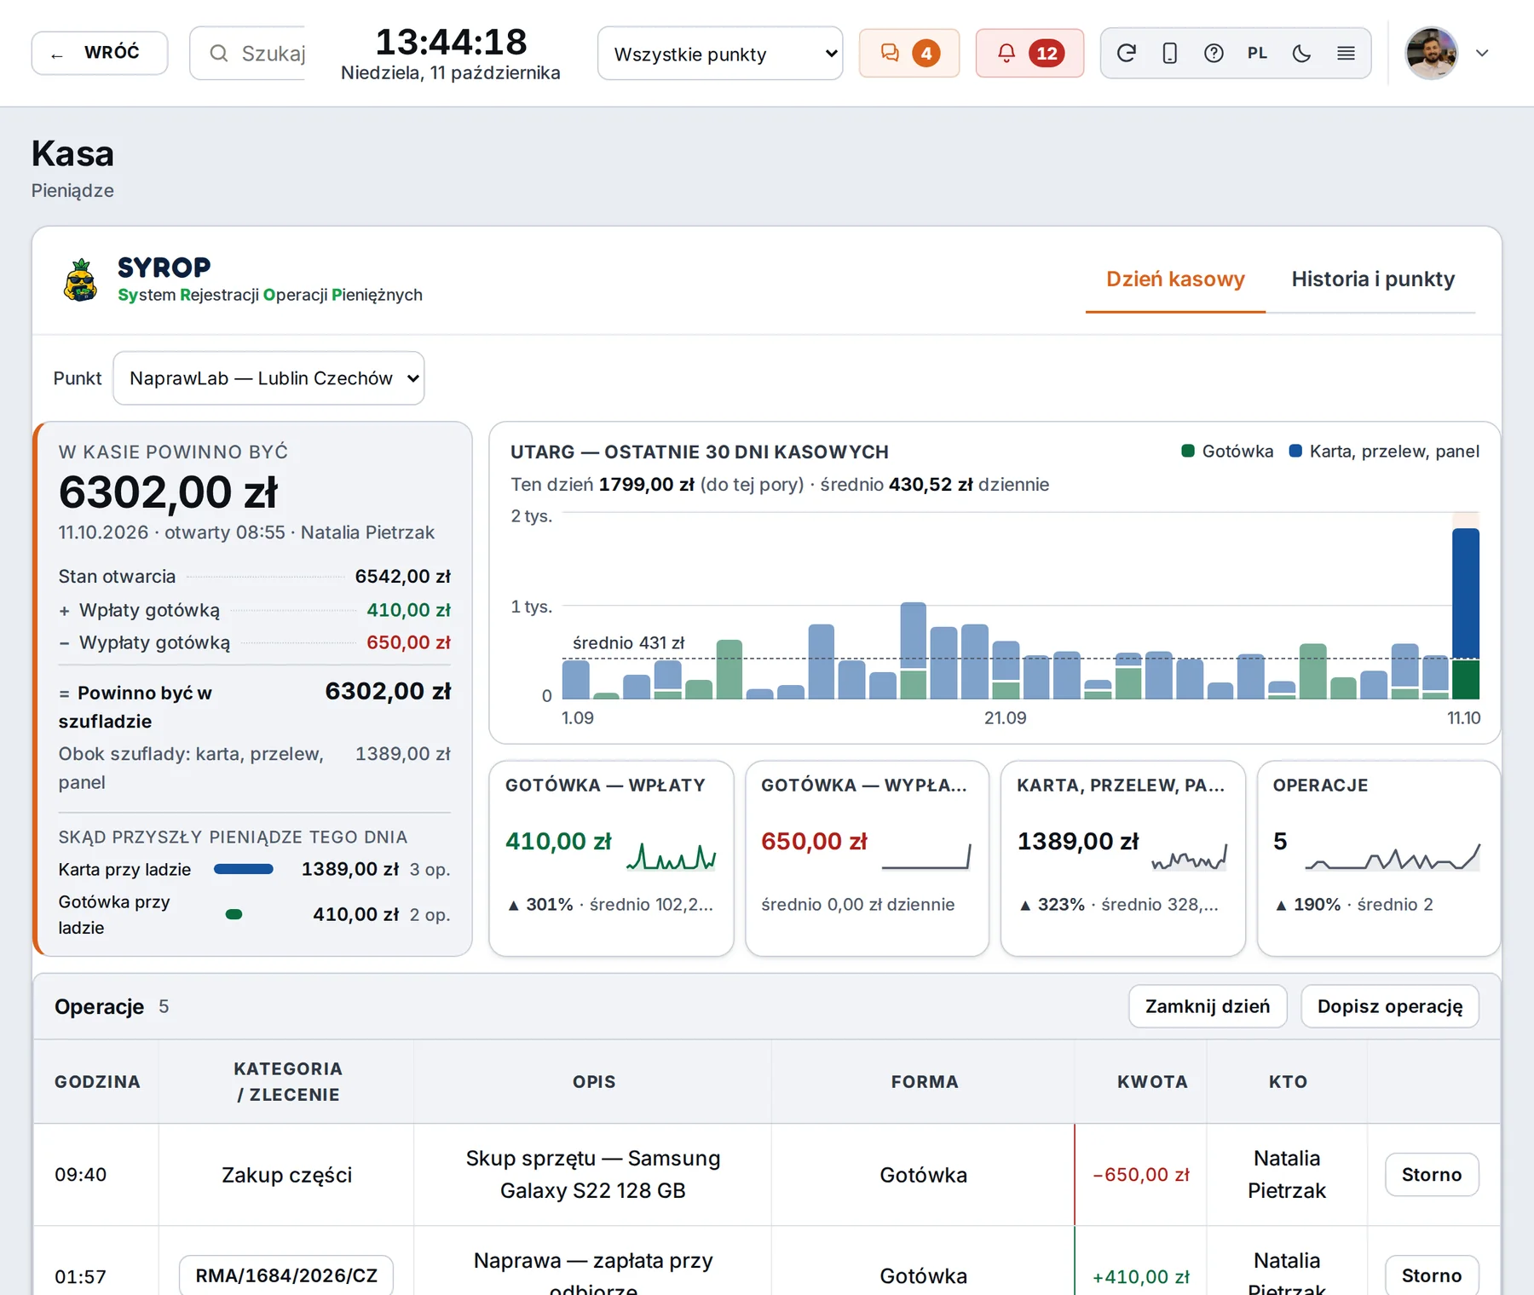Click the GODZINA column header
The image size is (1534, 1295).
(97, 1081)
